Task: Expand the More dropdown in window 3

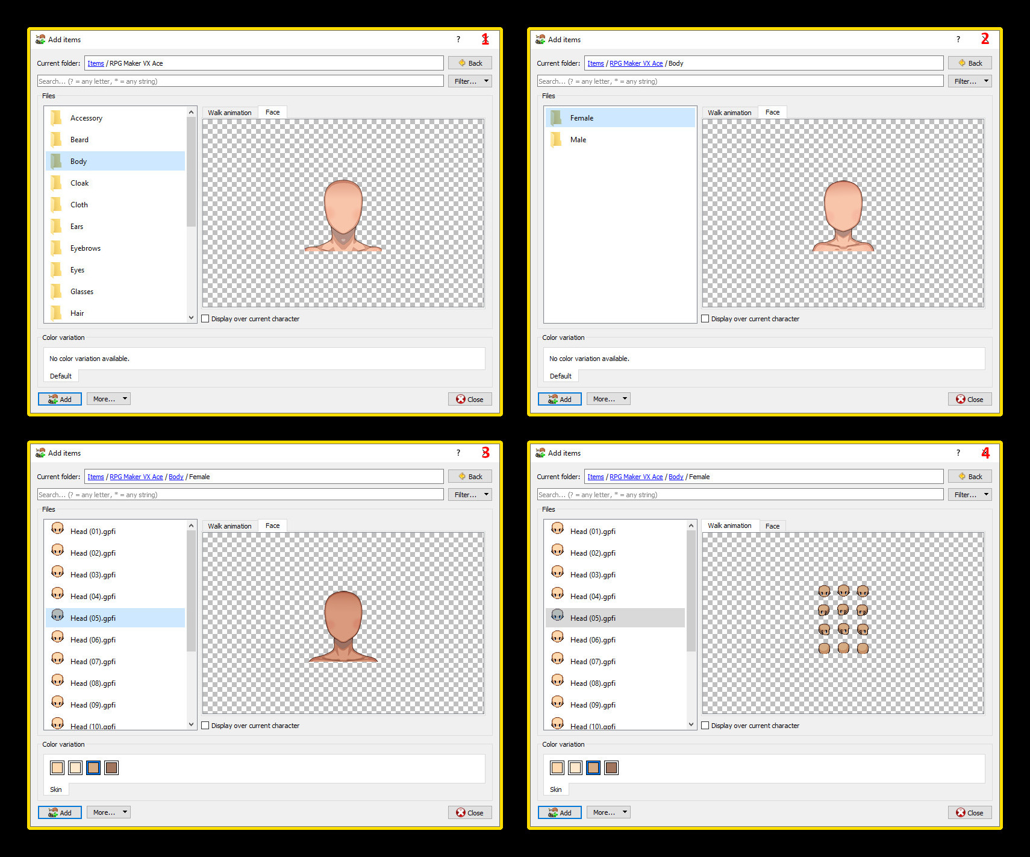Action: pos(108,812)
